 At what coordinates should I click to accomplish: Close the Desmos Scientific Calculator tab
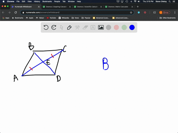[101, 7]
